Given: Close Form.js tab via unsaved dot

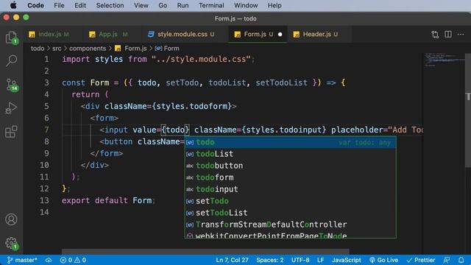Looking at the screenshot, I should coord(280,35).
